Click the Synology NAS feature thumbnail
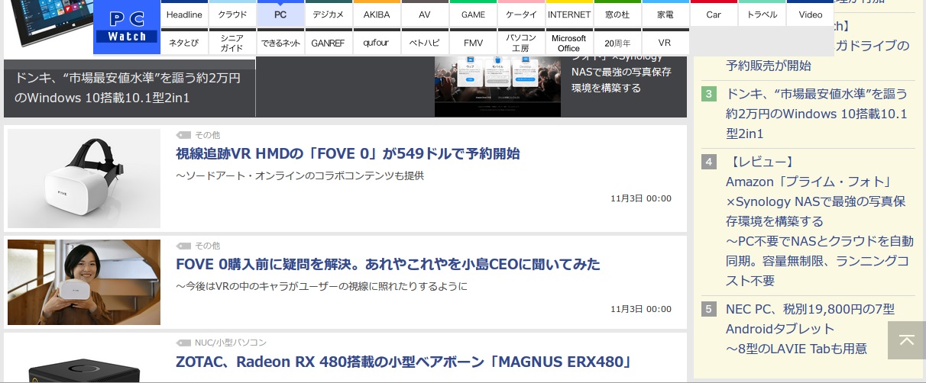The height and width of the screenshot is (383, 926). click(x=497, y=86)
